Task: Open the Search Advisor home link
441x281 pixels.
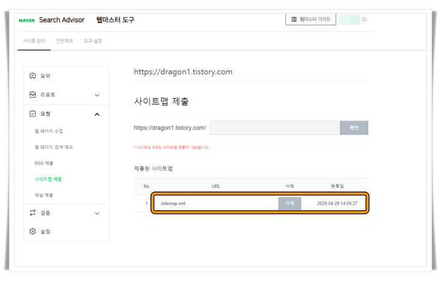Action: (61, 20)
